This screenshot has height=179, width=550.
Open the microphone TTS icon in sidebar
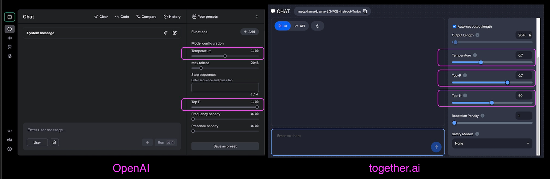9,56
